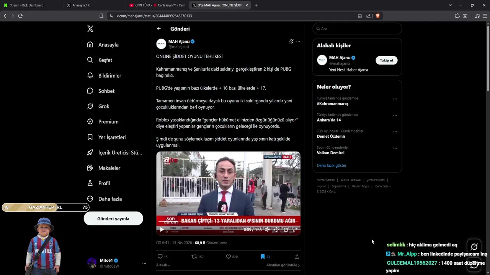Toggle the blue bookmark with 31

tap(263, 257)
